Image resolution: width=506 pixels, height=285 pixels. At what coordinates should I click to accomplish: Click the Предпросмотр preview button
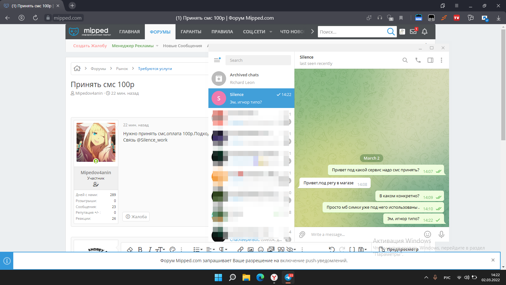(398, 250)
